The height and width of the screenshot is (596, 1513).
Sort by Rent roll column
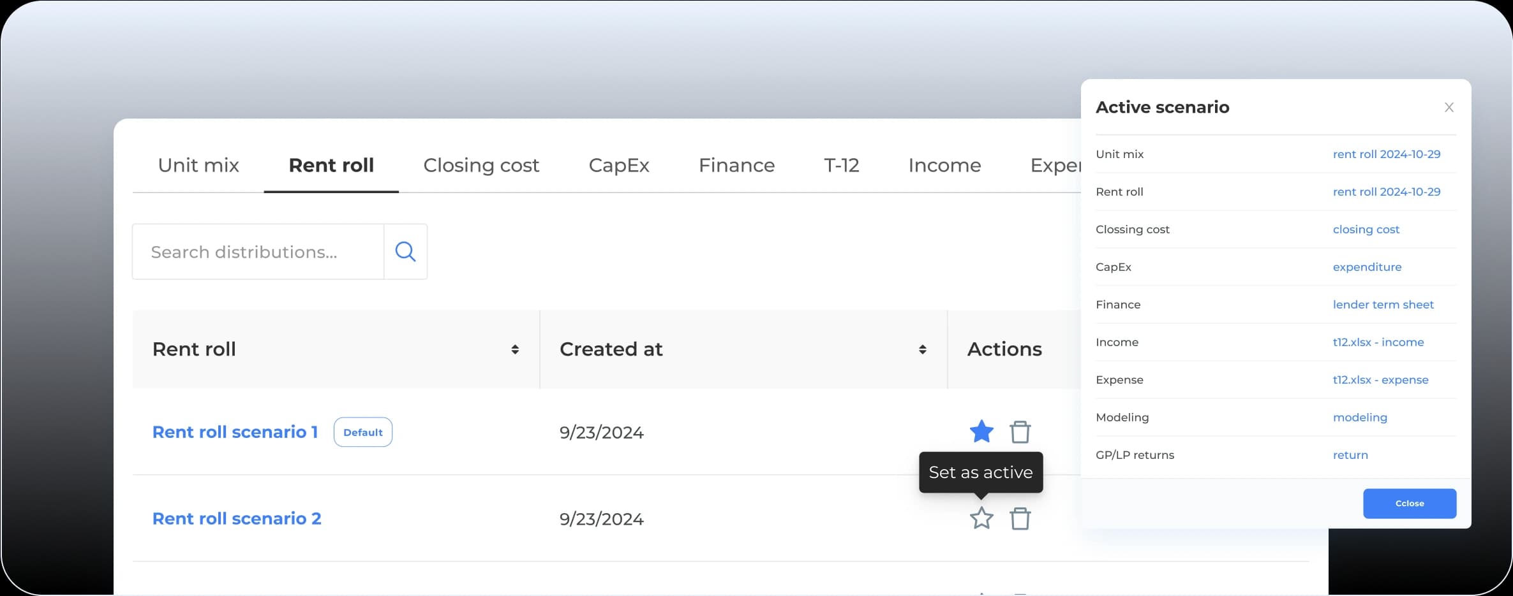coord(514,349)
